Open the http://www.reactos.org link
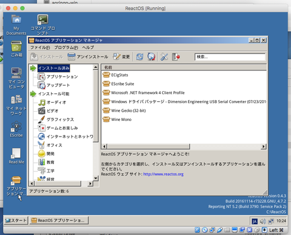The width and height of the screenshot is (291, 235). point(163,174)
